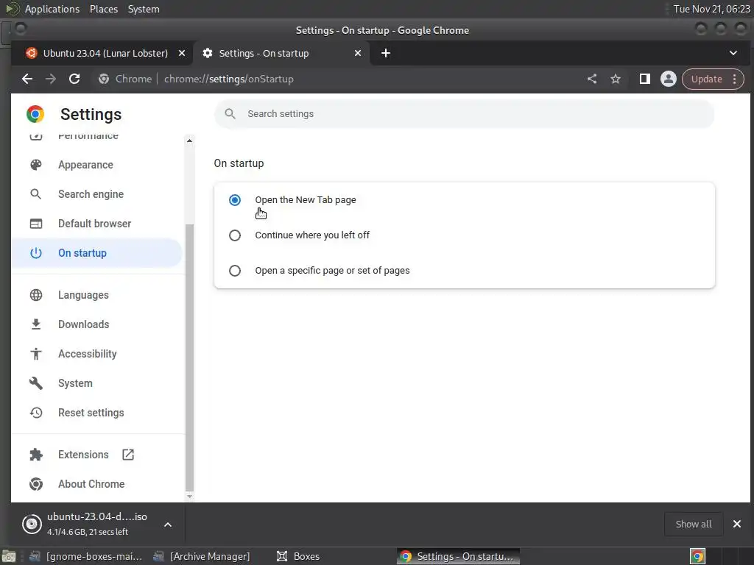754x565 pixels.
Task: Close the Settings - On startup tab
Action: (x=358, y=53)
